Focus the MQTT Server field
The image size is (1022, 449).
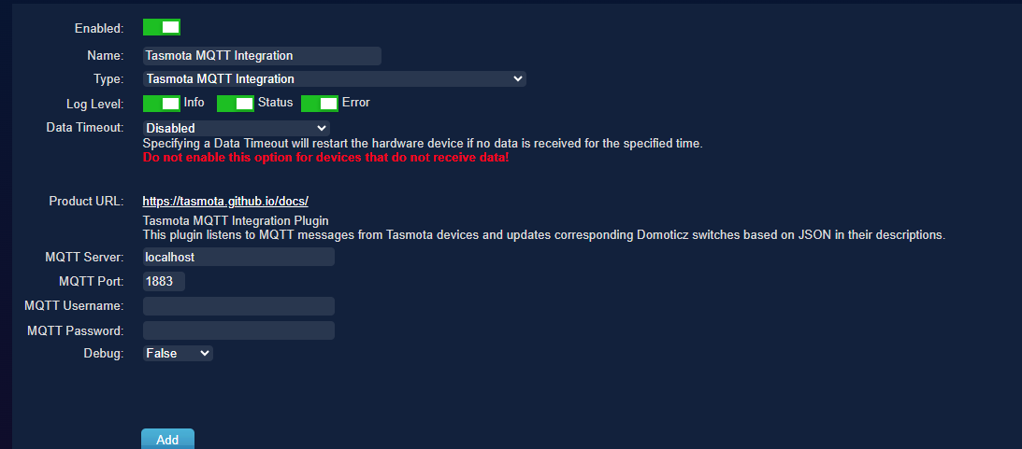(x=238, y=257)
